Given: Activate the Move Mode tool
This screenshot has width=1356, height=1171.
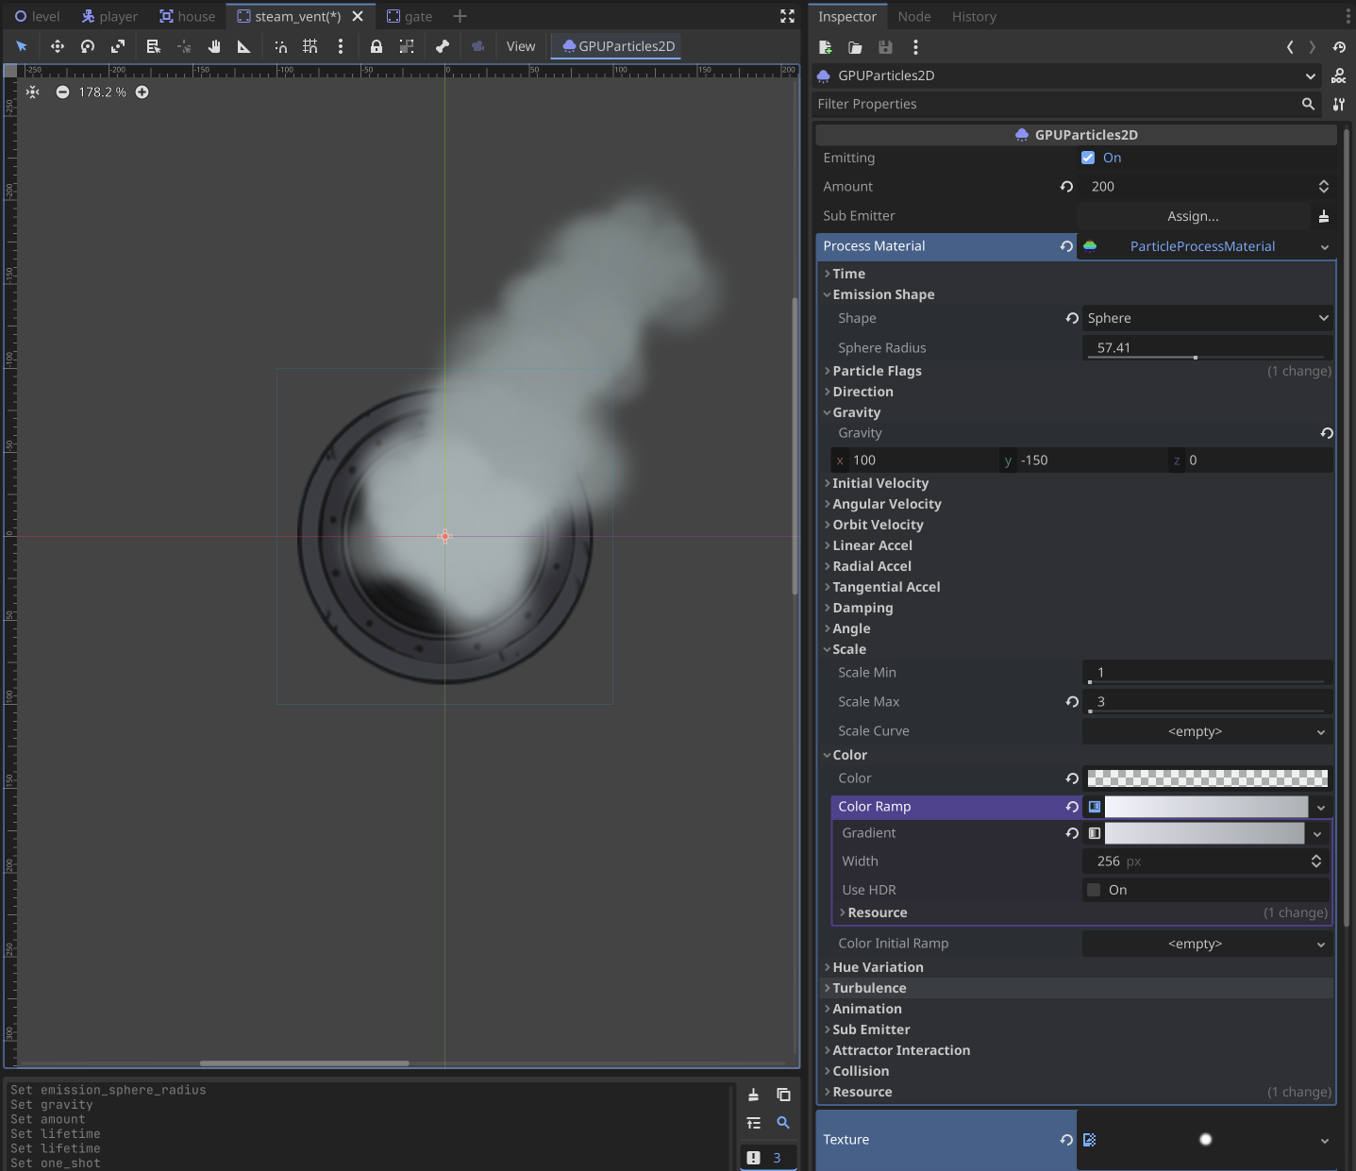Looking at the screenshot, I should tap(58, 46).
